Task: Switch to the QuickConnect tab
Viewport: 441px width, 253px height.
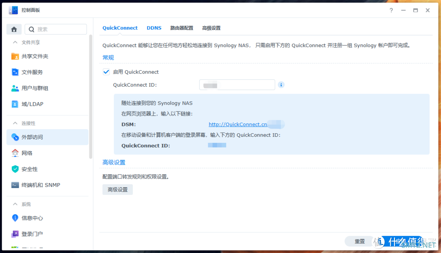Action: pyautogui.click(x=120, y=28)
